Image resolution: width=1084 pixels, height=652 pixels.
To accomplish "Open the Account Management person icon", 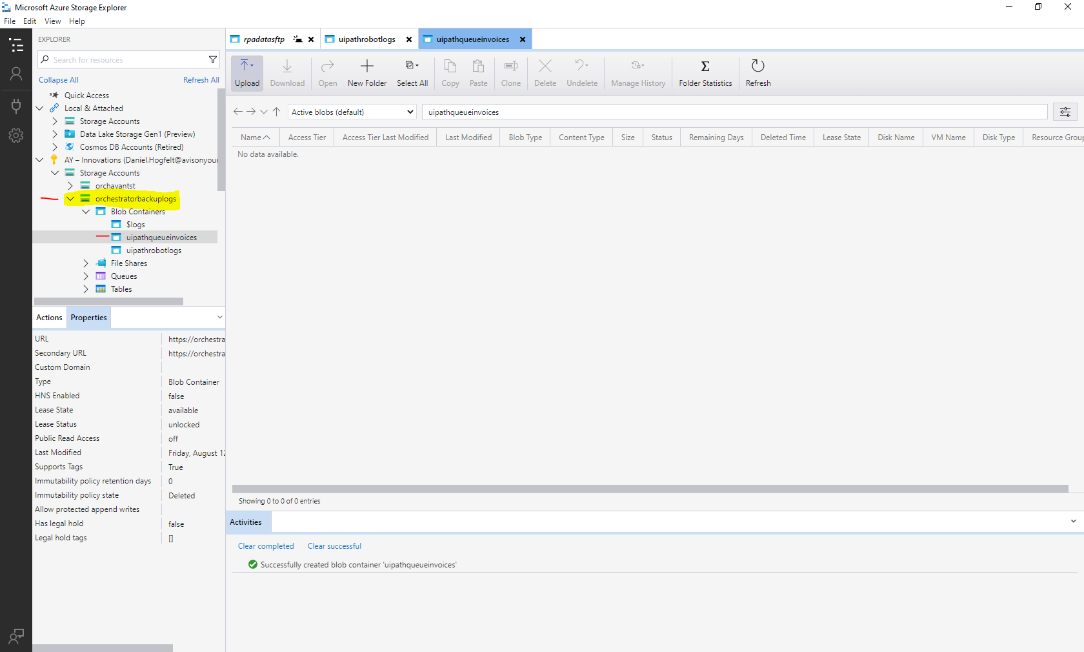I will 16,74.
